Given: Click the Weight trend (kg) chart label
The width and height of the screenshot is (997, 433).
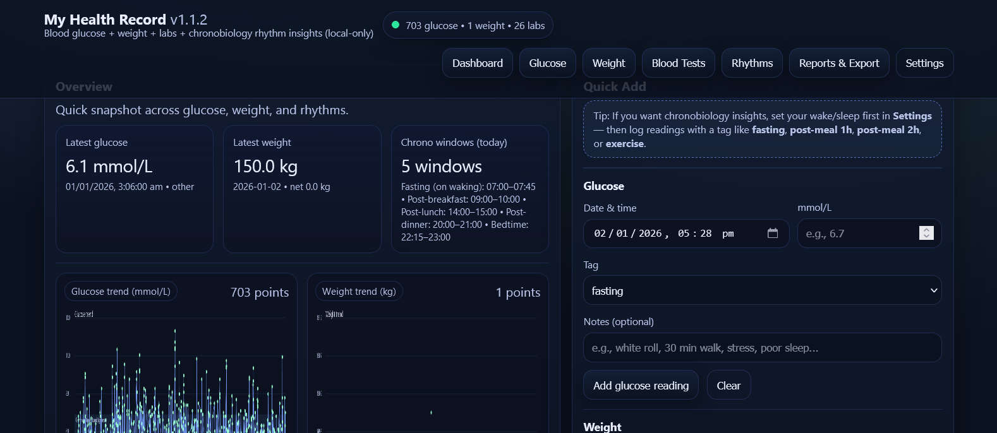Looking at the screenshot, I should (359, 292).
